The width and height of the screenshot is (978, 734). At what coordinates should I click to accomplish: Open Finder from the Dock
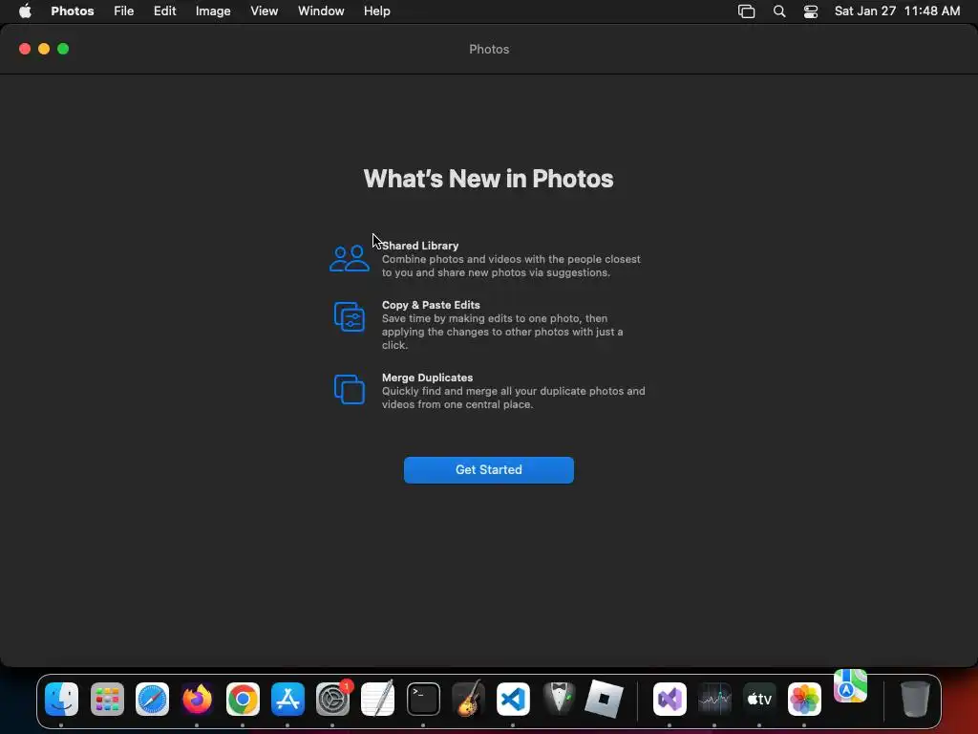coord(61,699)
